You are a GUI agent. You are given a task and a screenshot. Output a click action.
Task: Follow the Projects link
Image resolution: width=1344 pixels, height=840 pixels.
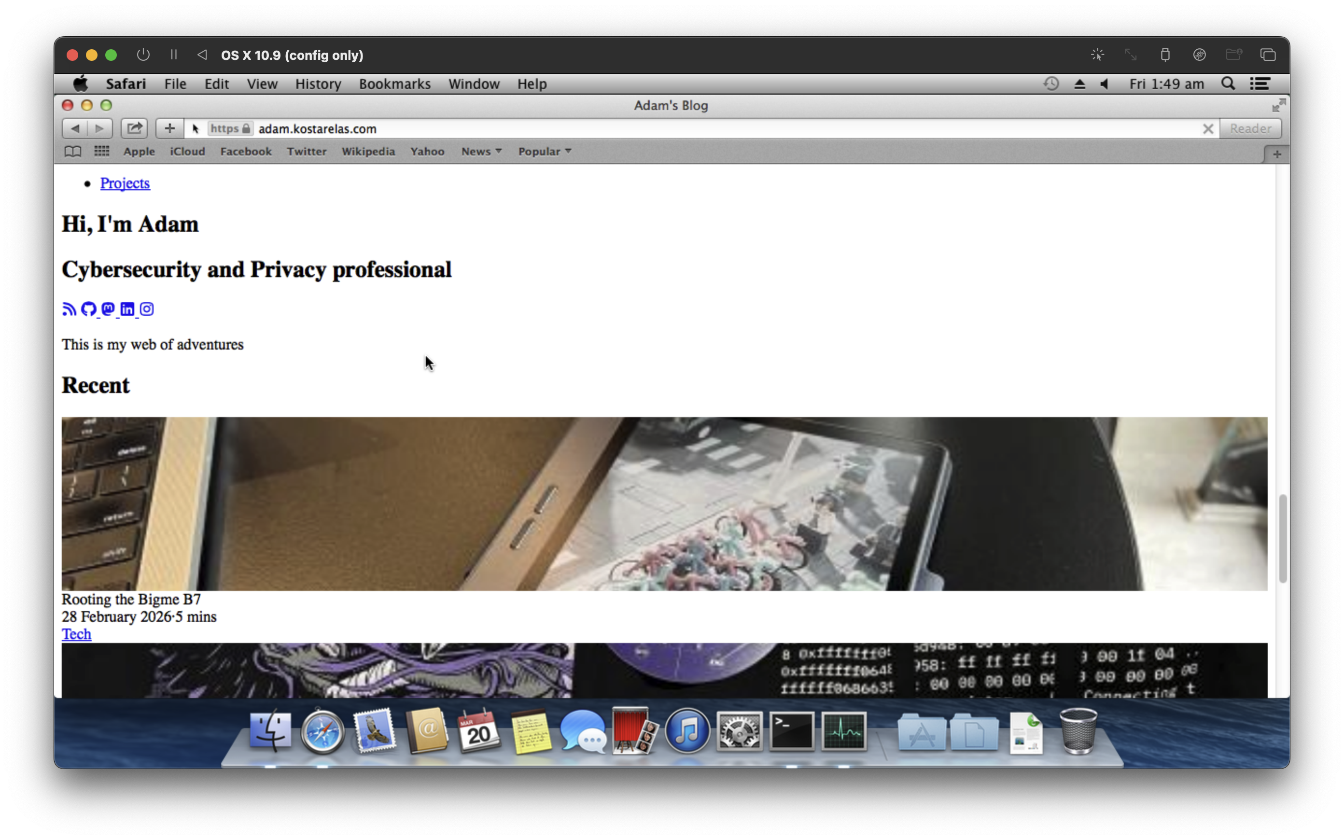coord(125,183)
